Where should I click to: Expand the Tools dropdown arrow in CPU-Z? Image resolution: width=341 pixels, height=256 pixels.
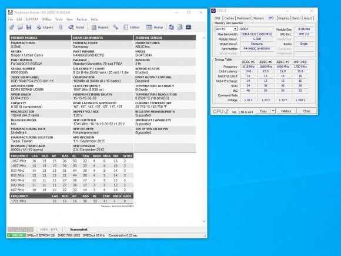point(273,111)
